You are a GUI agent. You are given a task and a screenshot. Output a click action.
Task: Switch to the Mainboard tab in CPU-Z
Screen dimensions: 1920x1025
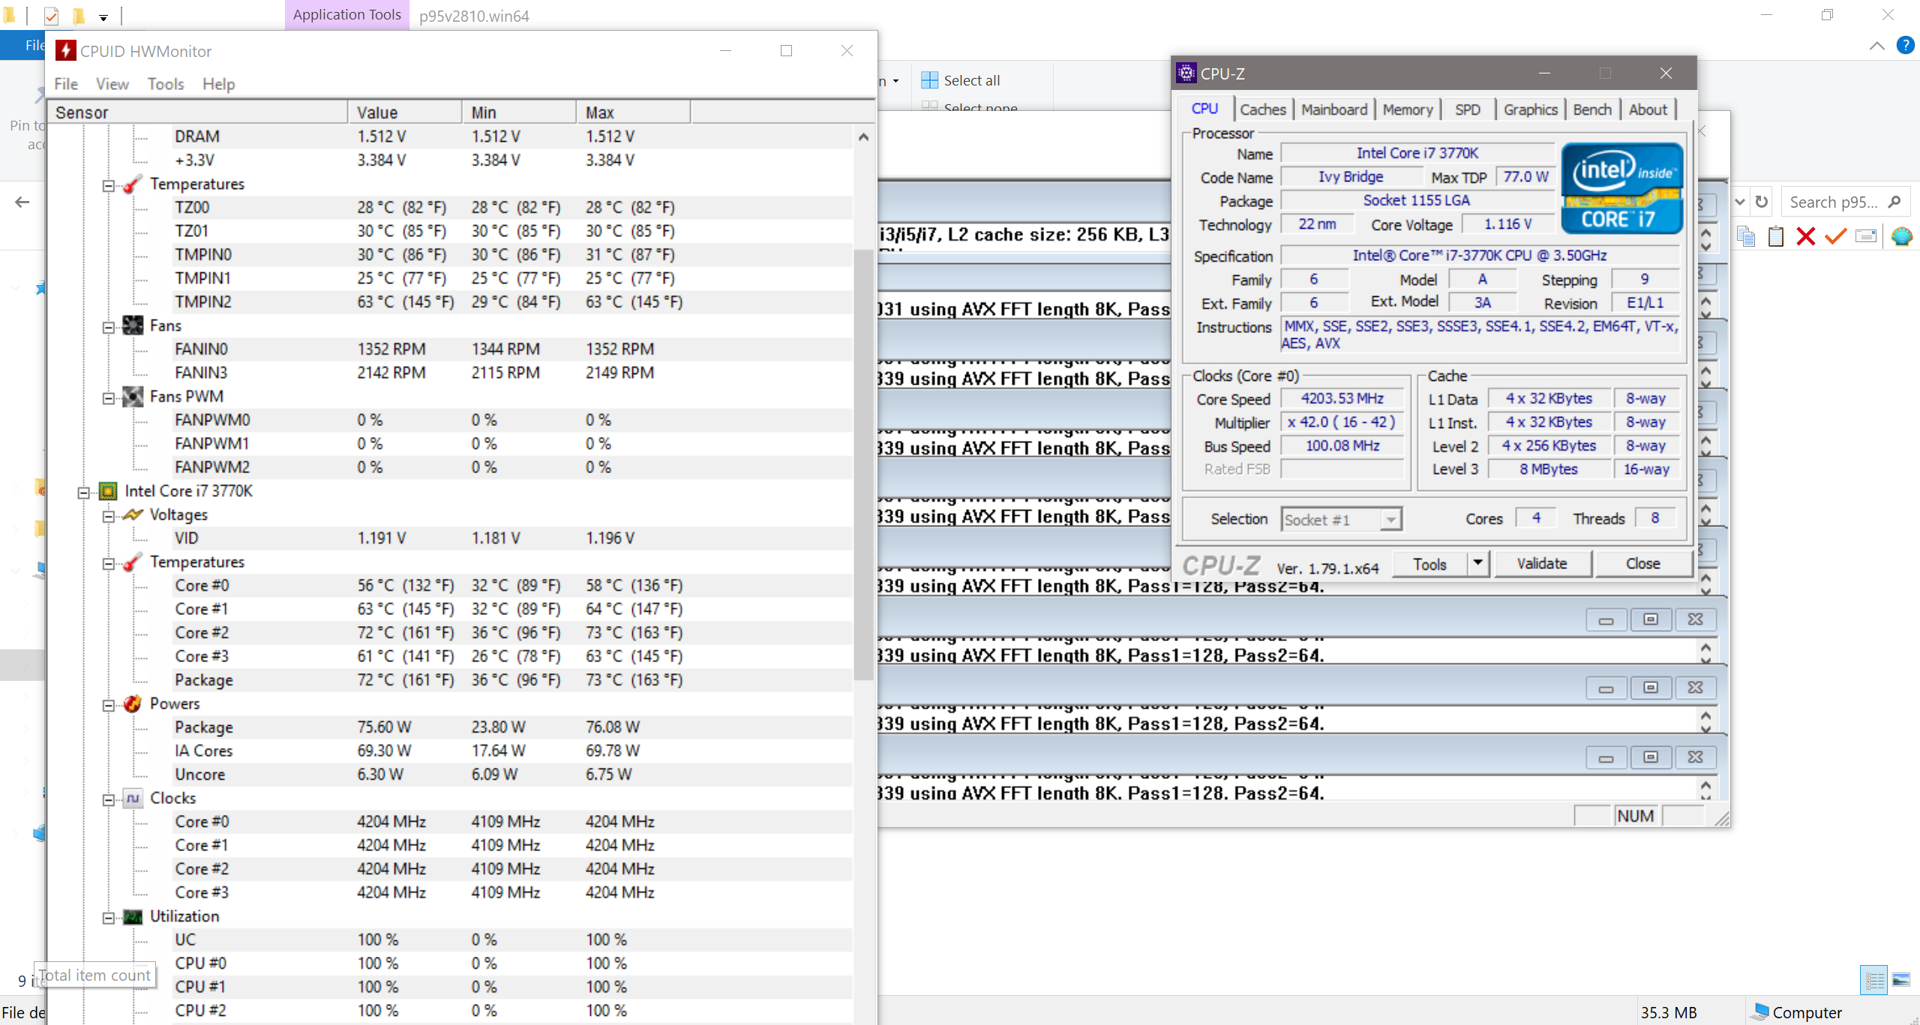[1334, 109]
